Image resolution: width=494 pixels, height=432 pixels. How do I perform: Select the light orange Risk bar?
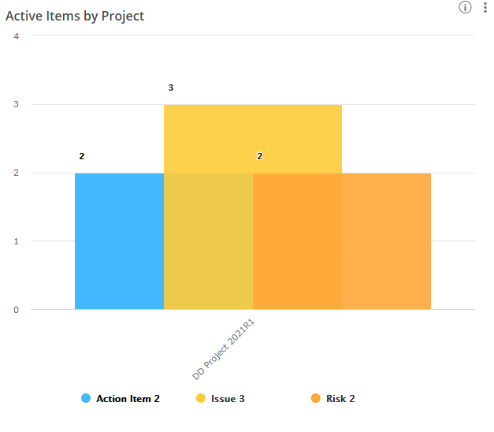(386, 240)
